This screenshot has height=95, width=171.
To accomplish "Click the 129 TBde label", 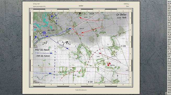I will coord(122,18).
